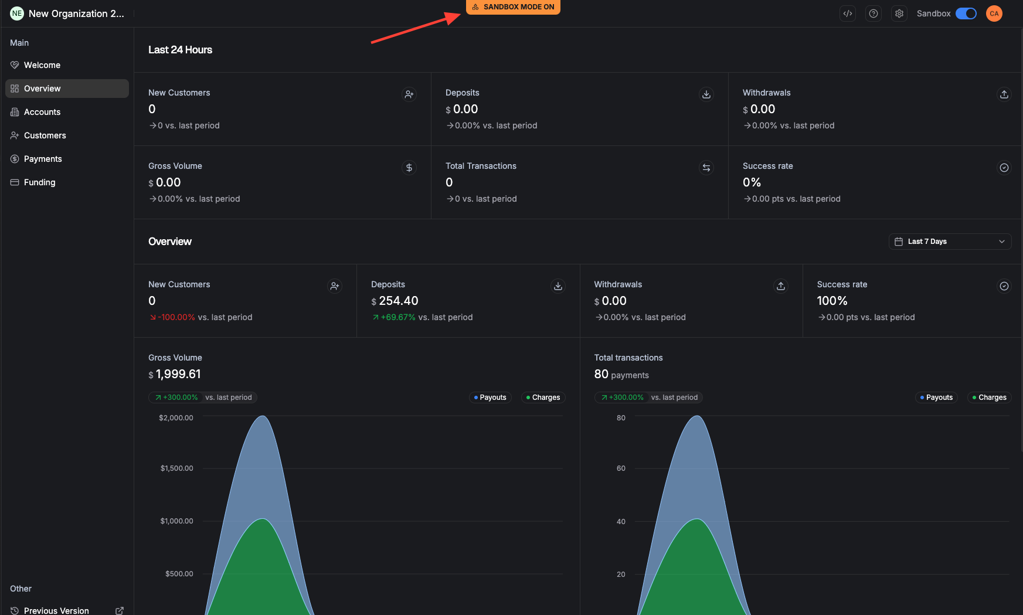Toggle the Payouts legend on Gross Volume chart

click(x=490, y=397)
